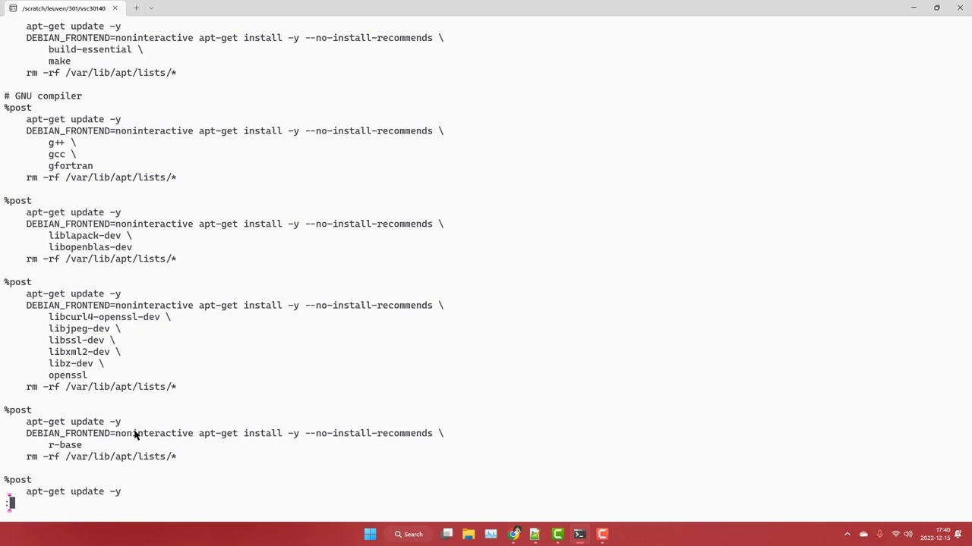The image size is (972, 546).
Task: Click the %post line below '# GNU compiler'
Action: point(17,108)
